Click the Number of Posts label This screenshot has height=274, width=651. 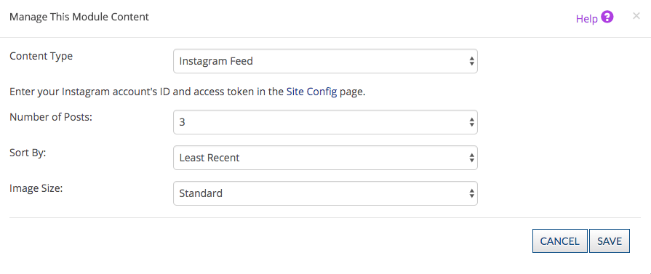[51, 117]
